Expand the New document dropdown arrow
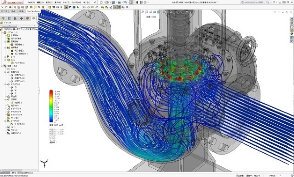Image resolution: width=294 pixels, height=177 pixels. (x=104, y=2)
